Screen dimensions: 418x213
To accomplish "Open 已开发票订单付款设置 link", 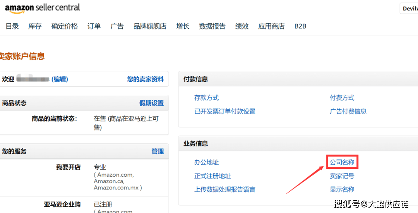I will click(225, 111).
